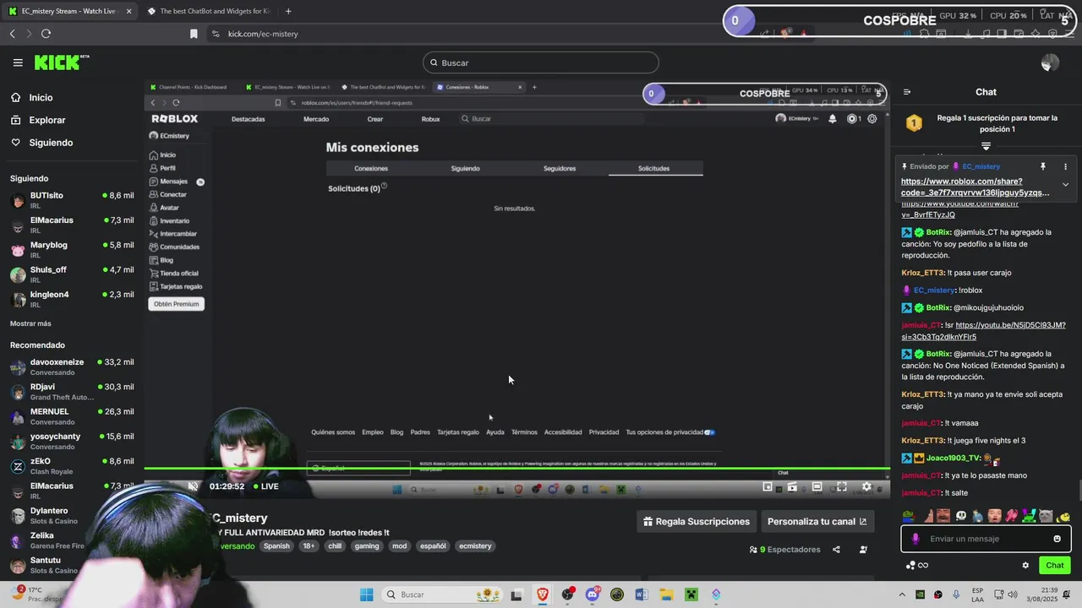Toggle theater mode in player

(817, 486)
